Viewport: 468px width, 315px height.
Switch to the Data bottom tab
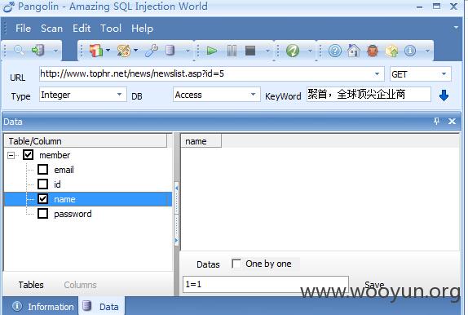tap(101, 307)
